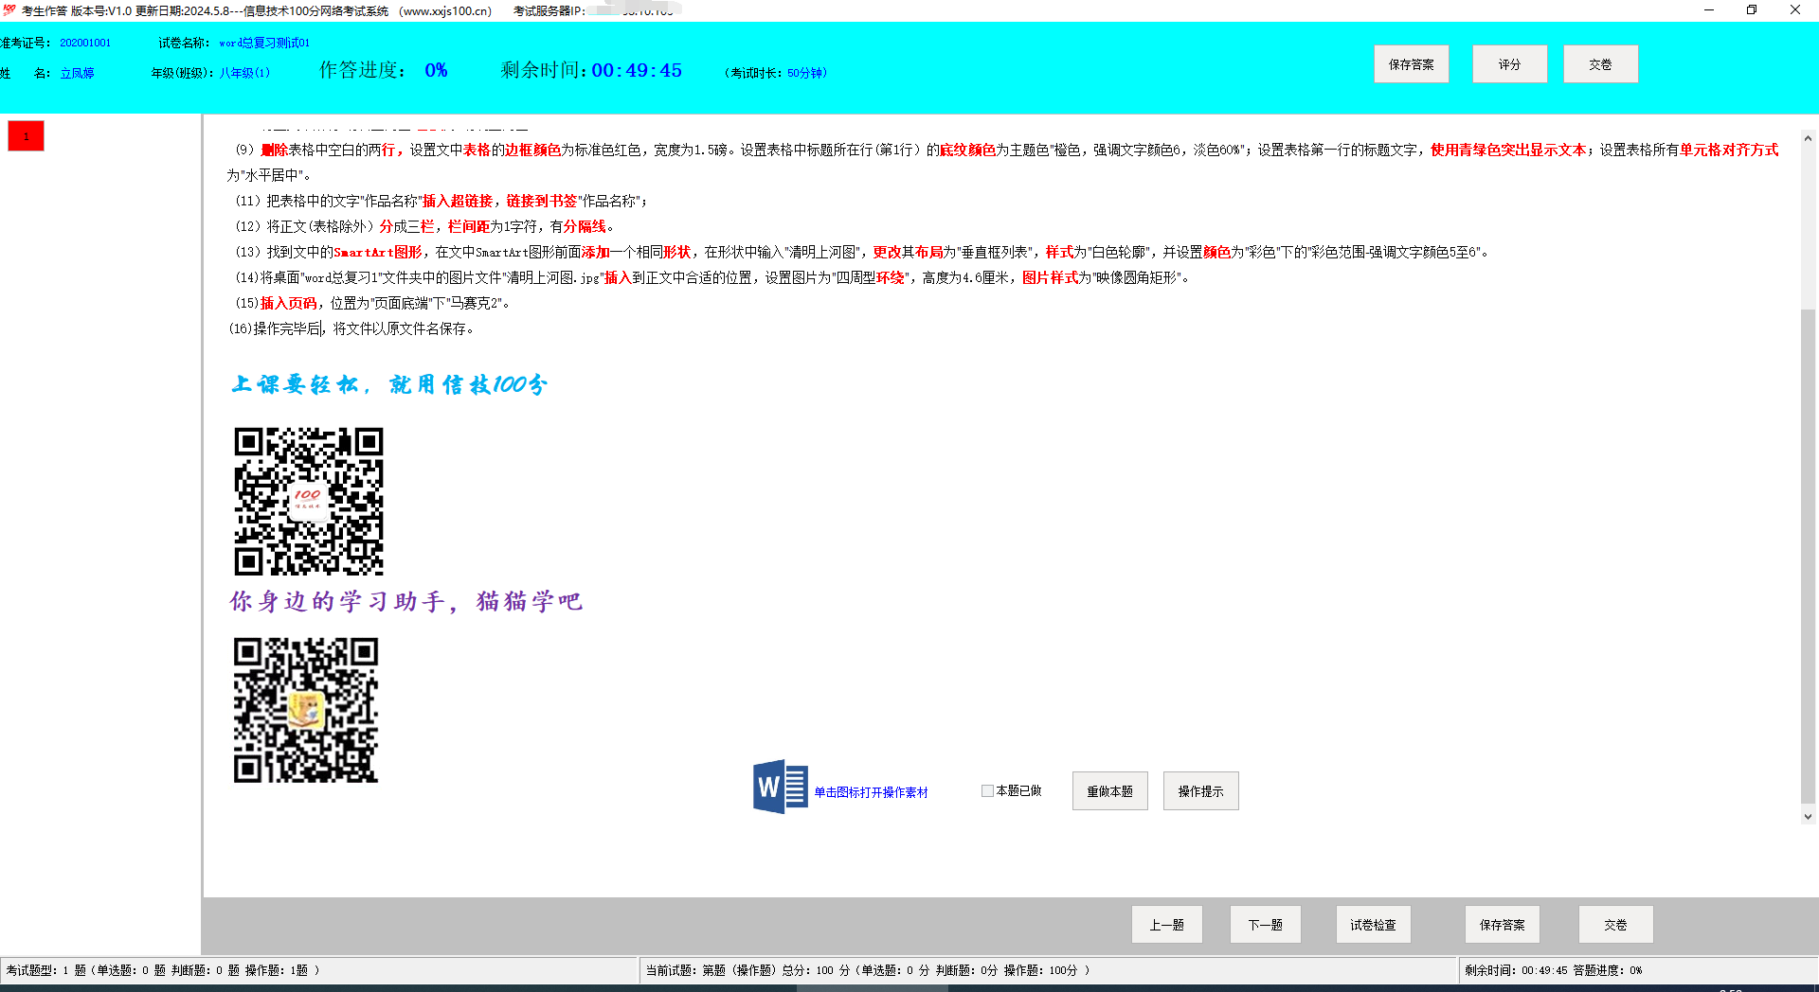Select the red question number 1 tile
This screenshot has width=1819, height=992.
click(x=26, y=136)
